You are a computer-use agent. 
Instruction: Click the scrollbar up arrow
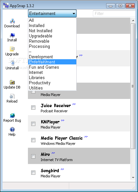coord(133,21)
